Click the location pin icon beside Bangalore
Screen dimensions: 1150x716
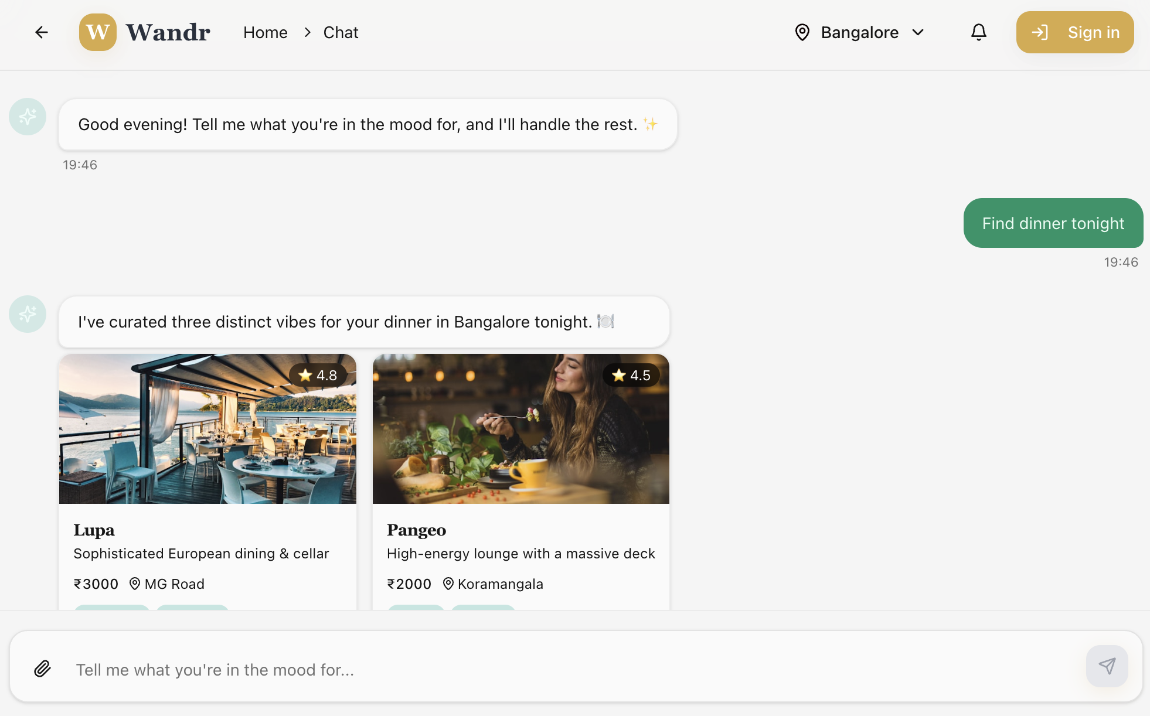click(x=802, y=32)
